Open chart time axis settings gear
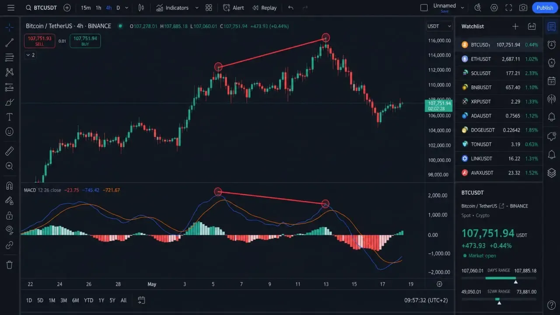Viewport: 560px width, 315px height. [x=440, y=284]
